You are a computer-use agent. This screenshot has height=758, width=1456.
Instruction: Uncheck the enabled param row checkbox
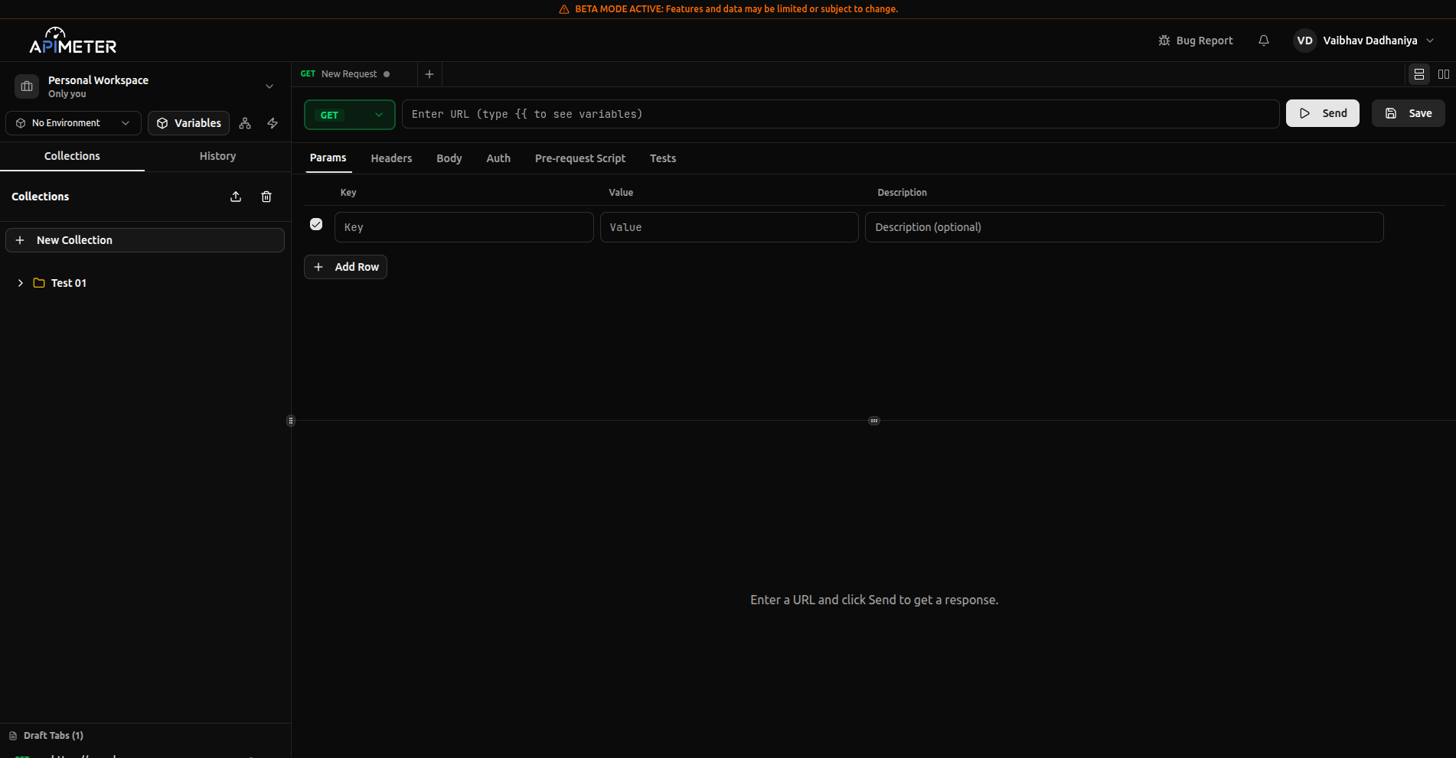[x=315, y=224]
